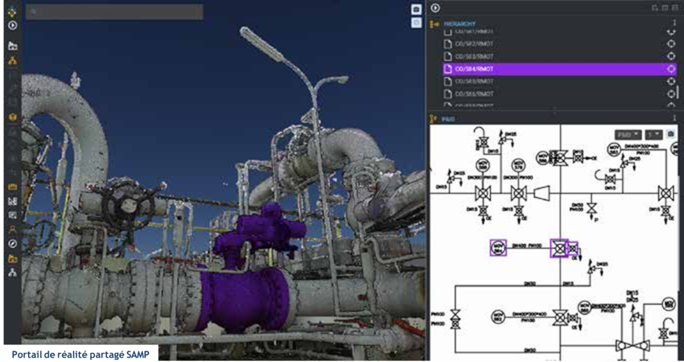Click the play icon atop right panel
This screenshot has height=362, width=684.
[x=436, y=8]
